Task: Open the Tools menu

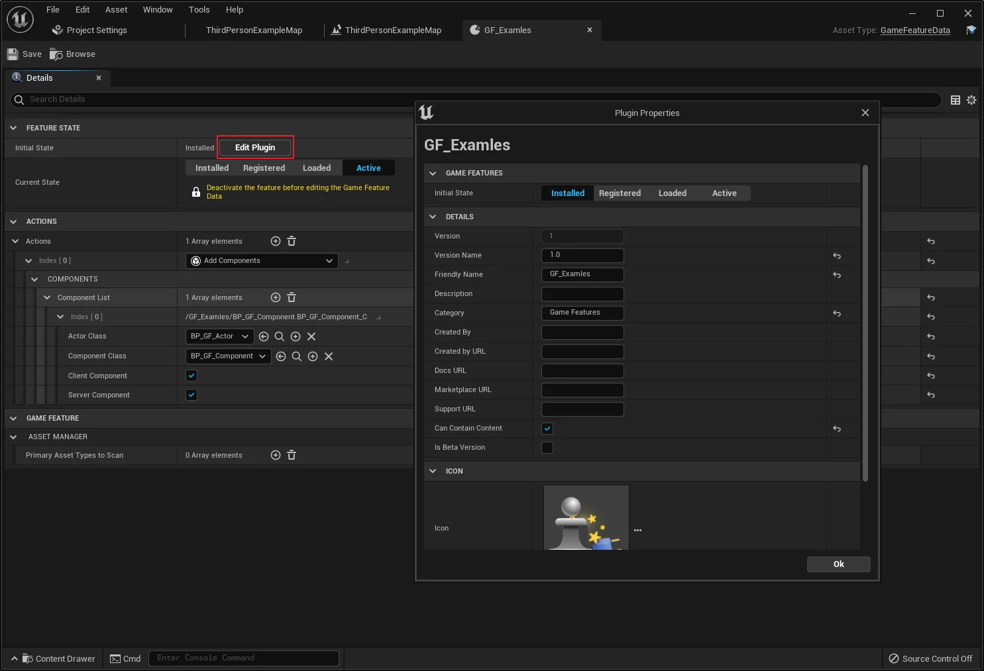Action: point(199,10)
